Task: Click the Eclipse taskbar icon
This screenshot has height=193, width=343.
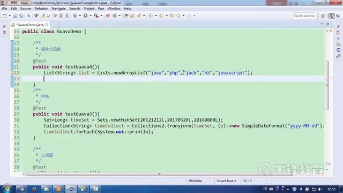Action: click(71, 189)
